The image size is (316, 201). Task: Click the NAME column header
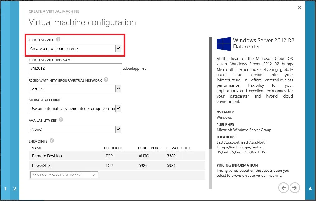point(37,148)
